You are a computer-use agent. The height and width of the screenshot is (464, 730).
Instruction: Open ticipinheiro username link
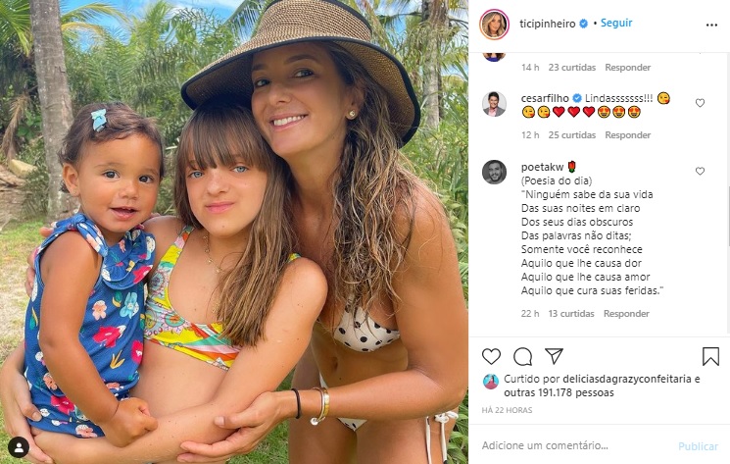click(548, 24)
